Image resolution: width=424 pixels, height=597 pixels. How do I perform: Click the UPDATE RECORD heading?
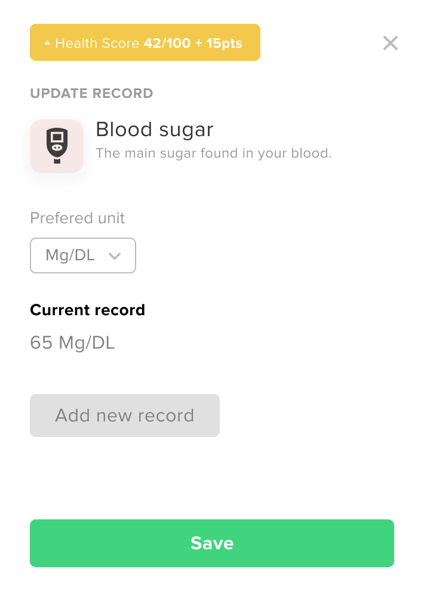coord(91,93)
